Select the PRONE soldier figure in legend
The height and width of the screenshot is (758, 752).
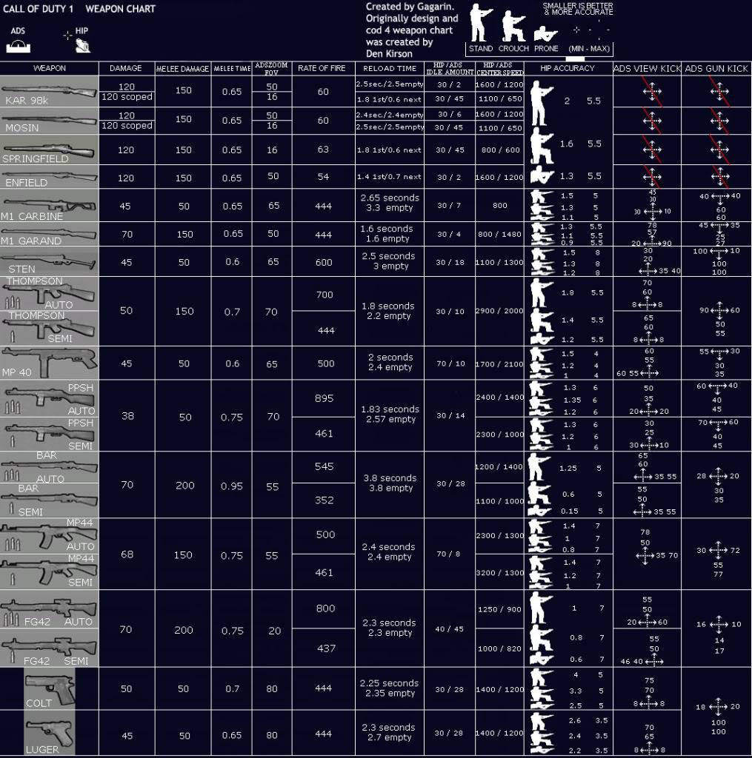click(x=545, y=34)
